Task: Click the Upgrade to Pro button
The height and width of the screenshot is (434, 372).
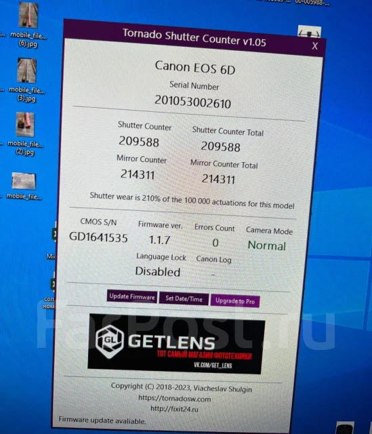Action: point(235,301)
